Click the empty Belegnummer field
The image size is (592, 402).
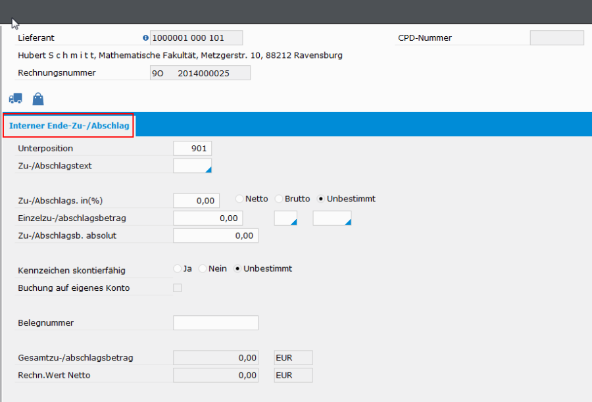coord(216,323)
